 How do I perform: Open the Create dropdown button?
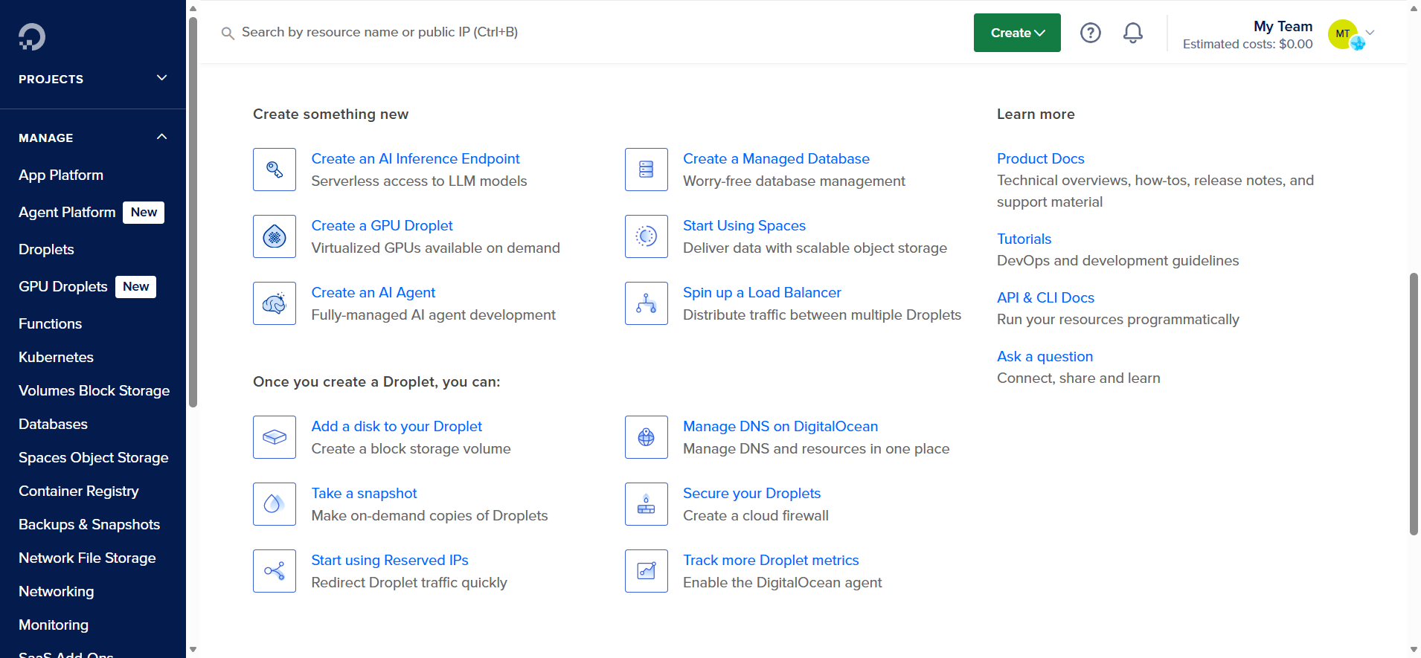1017,33
